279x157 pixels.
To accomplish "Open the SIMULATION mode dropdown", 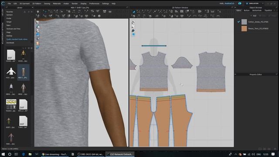I will tap(263, 3).
